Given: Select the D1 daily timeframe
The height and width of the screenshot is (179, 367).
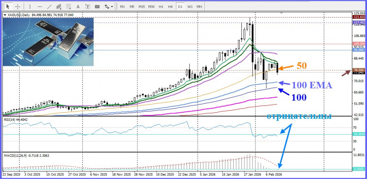Looking at the screenshot, I should 181,7.
